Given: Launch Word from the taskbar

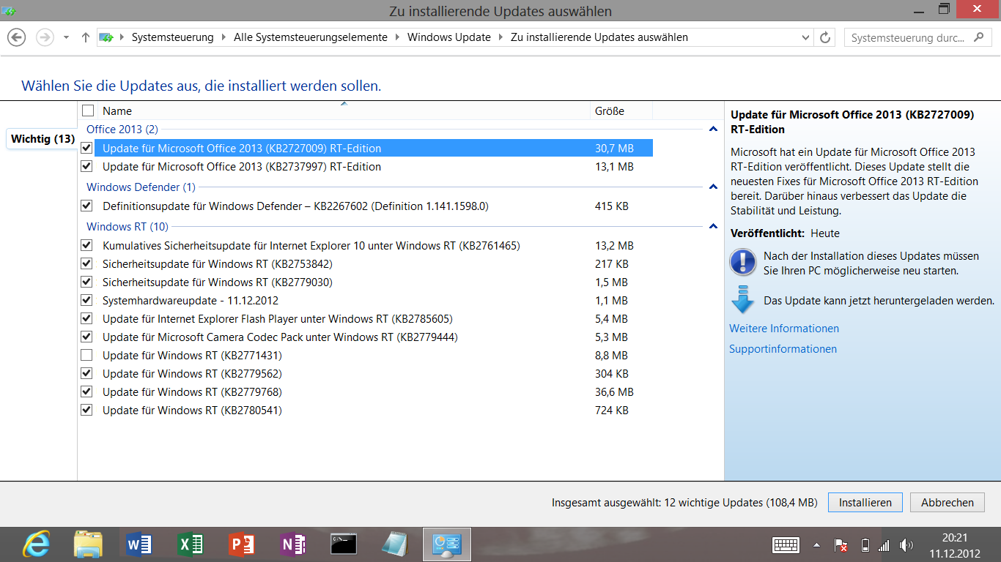Looking at the screenshot, I should 139,544.
